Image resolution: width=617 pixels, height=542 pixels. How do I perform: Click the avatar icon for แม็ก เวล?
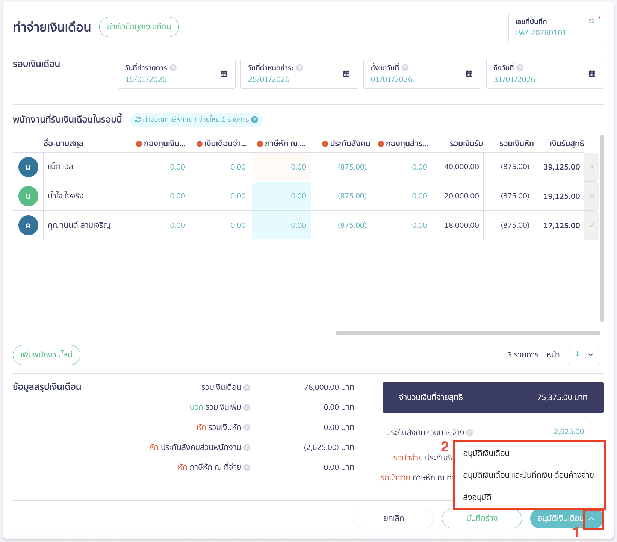28,167
